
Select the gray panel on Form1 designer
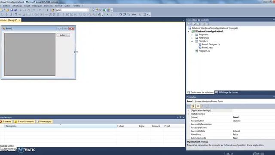(30, 54)
